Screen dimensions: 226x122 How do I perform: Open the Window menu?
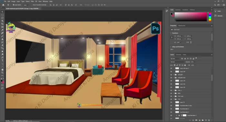click(45, 1)
